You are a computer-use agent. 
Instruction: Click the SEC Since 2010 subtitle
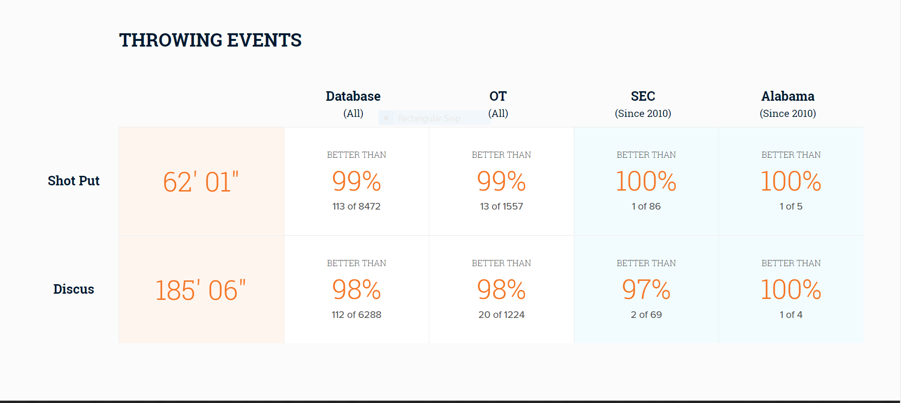tap(643, 114)
